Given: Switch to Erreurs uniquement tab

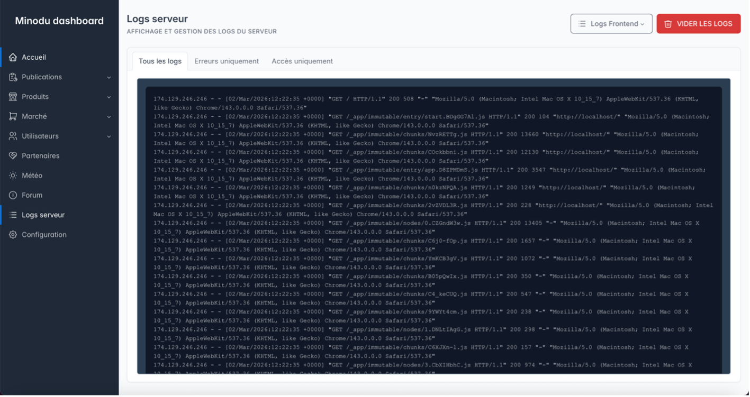Looking at the screenshot, I should click(x=227, y=61).
